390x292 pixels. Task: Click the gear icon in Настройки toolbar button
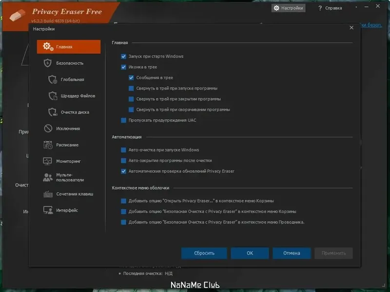coord(276,8)
